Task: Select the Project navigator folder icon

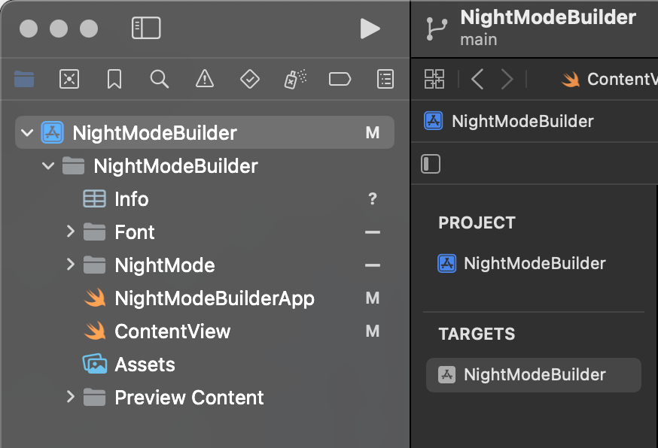Action: click(24, 79)
